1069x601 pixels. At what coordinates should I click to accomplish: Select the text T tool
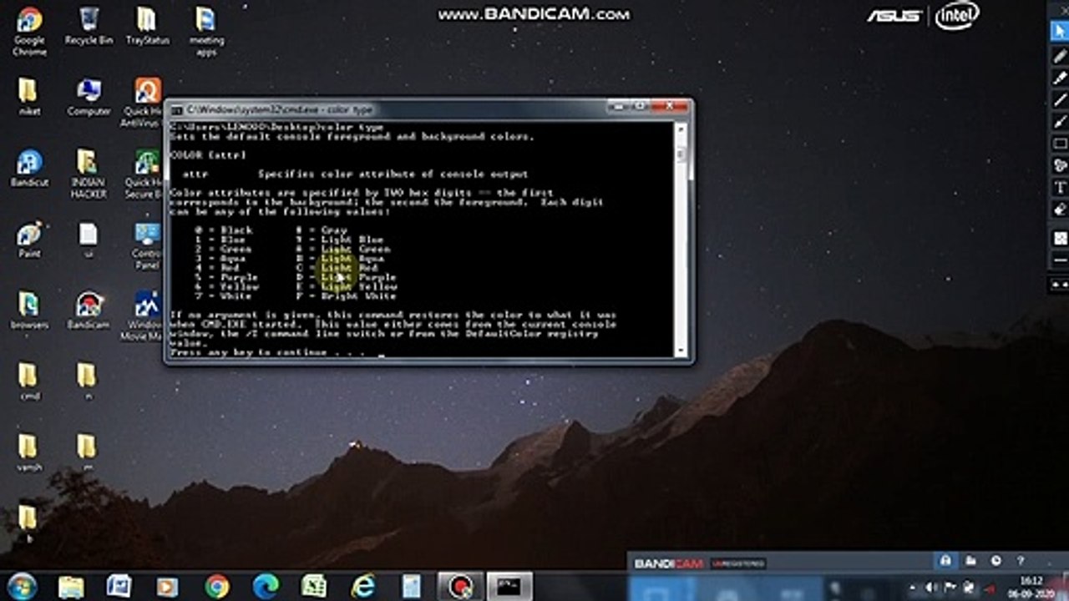click(x=1060, y=187)
